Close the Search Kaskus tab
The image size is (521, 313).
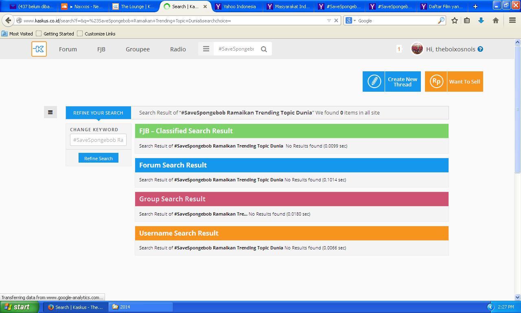(205, 7)
